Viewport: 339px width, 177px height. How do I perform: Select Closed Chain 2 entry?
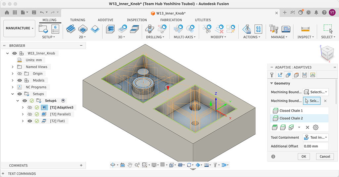299,118
